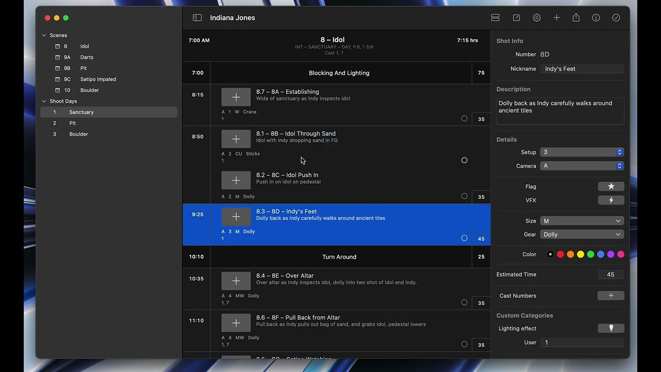Pick the pink color swatch
Image resolution: width=661 pixels, height=372 pixels.
621,254
